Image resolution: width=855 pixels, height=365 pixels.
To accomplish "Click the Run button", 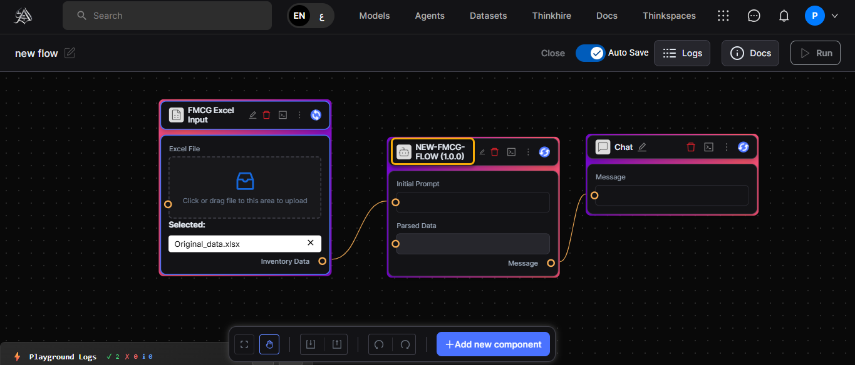I will (815, 53).
